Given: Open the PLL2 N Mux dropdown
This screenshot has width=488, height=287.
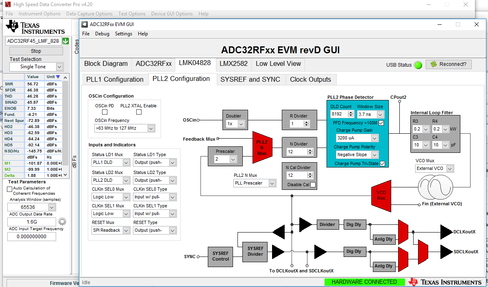Looking at the screenshot, I should click(272, 183).
